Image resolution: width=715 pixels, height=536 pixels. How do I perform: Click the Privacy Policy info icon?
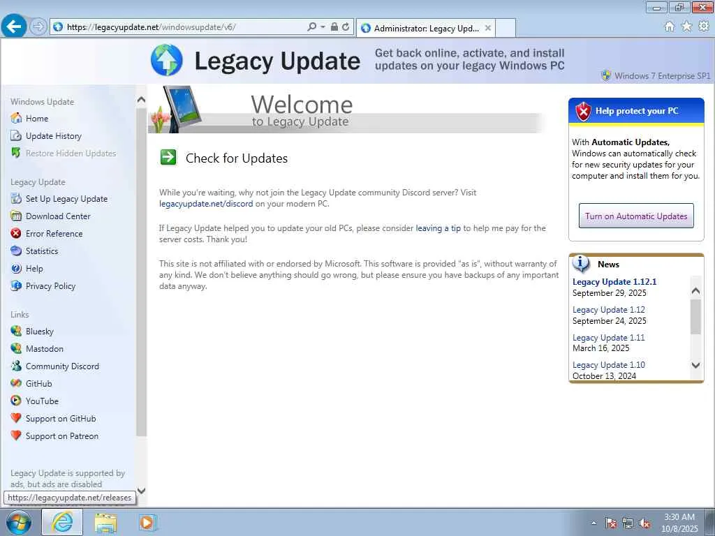[16, 285]
